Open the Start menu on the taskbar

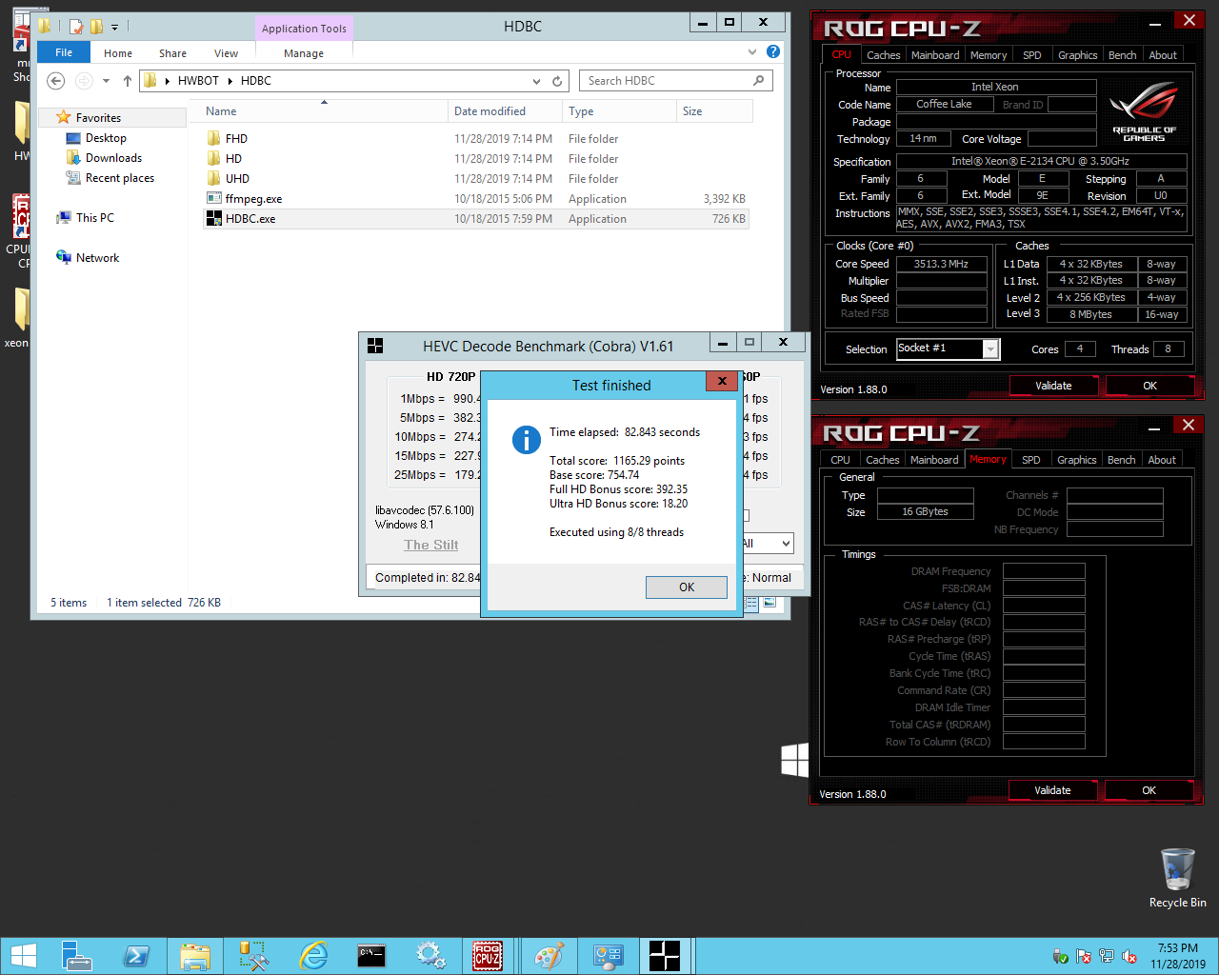[23, 956]
